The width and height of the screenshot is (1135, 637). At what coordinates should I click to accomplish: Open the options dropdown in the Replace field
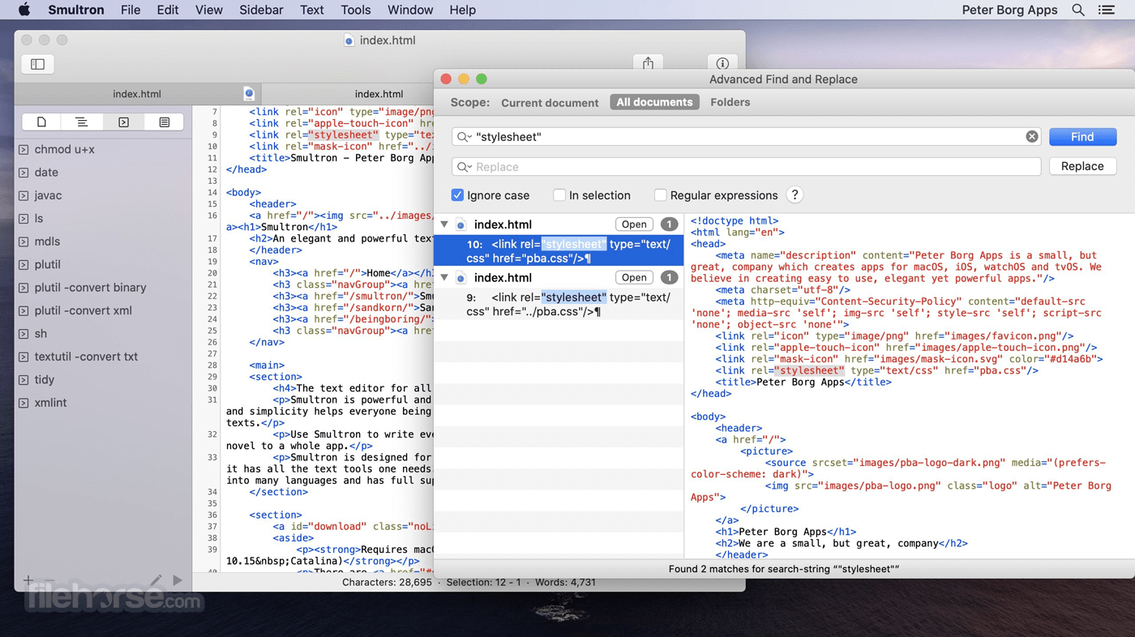click(464, 167)
